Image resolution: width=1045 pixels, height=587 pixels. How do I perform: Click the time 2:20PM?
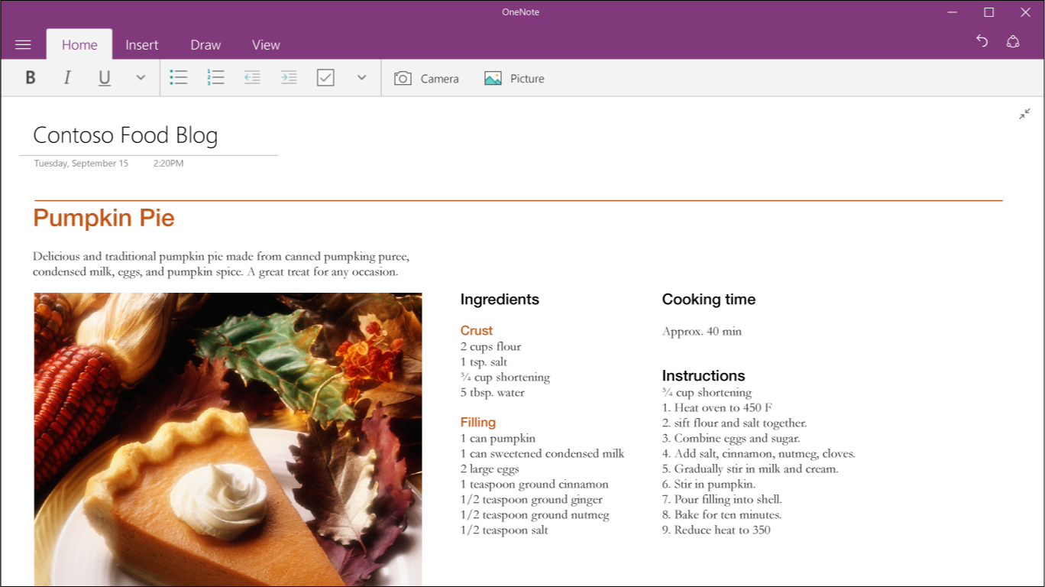coord(168,164)
